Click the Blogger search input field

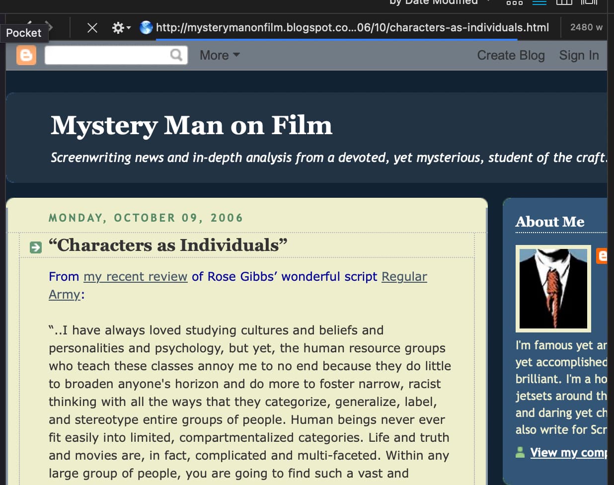[107, 55]
